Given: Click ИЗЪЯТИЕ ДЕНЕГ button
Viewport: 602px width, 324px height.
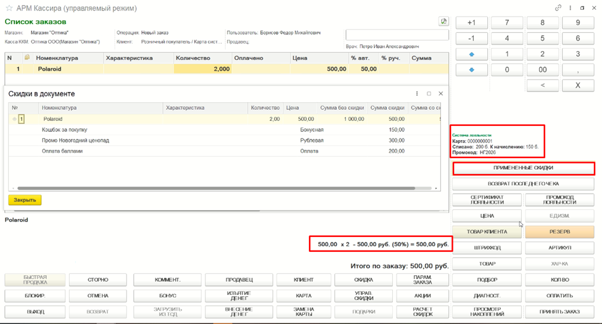Looking at the screenshot, I should tap(239, 296).
